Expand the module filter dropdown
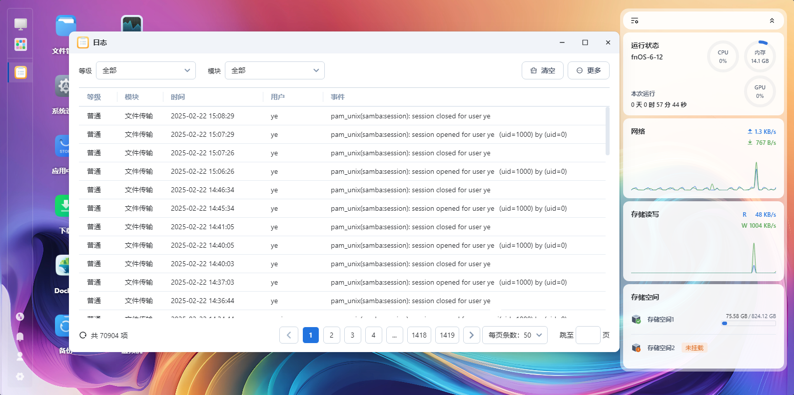The image size is (794, 395). (x=275, y=70)
